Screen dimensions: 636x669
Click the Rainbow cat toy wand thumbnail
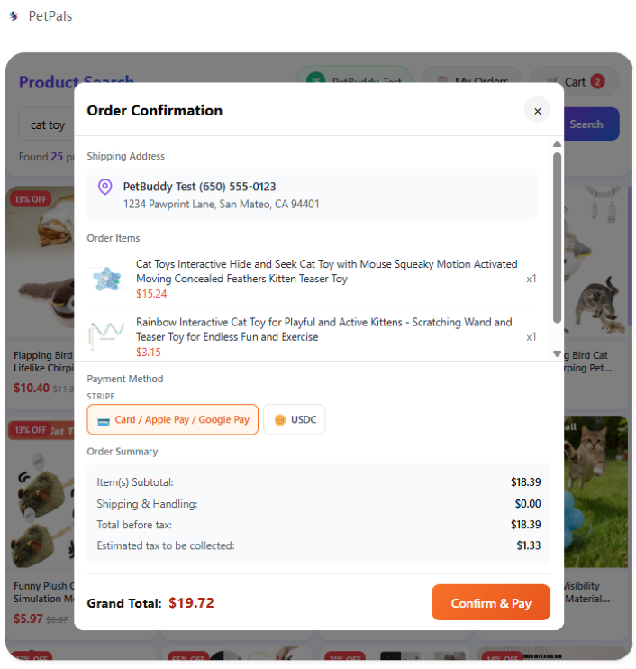tap(106, 335)
